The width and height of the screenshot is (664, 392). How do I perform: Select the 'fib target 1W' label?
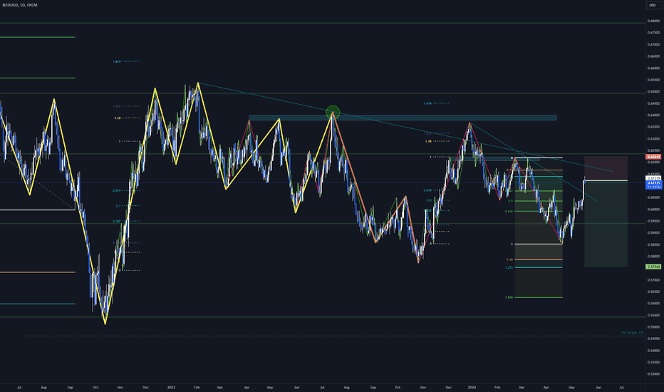[632, 333]
